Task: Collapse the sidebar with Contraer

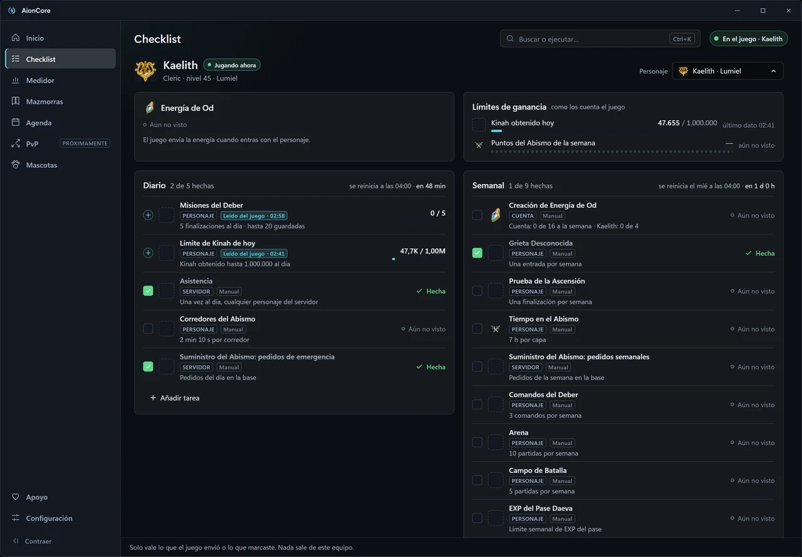Action: [33, 541]
